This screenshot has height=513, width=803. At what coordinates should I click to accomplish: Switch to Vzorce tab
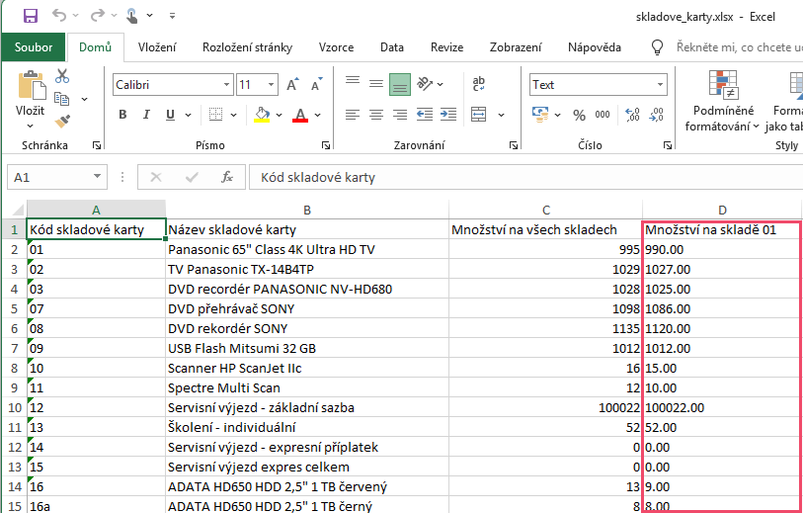click(336, 47)
